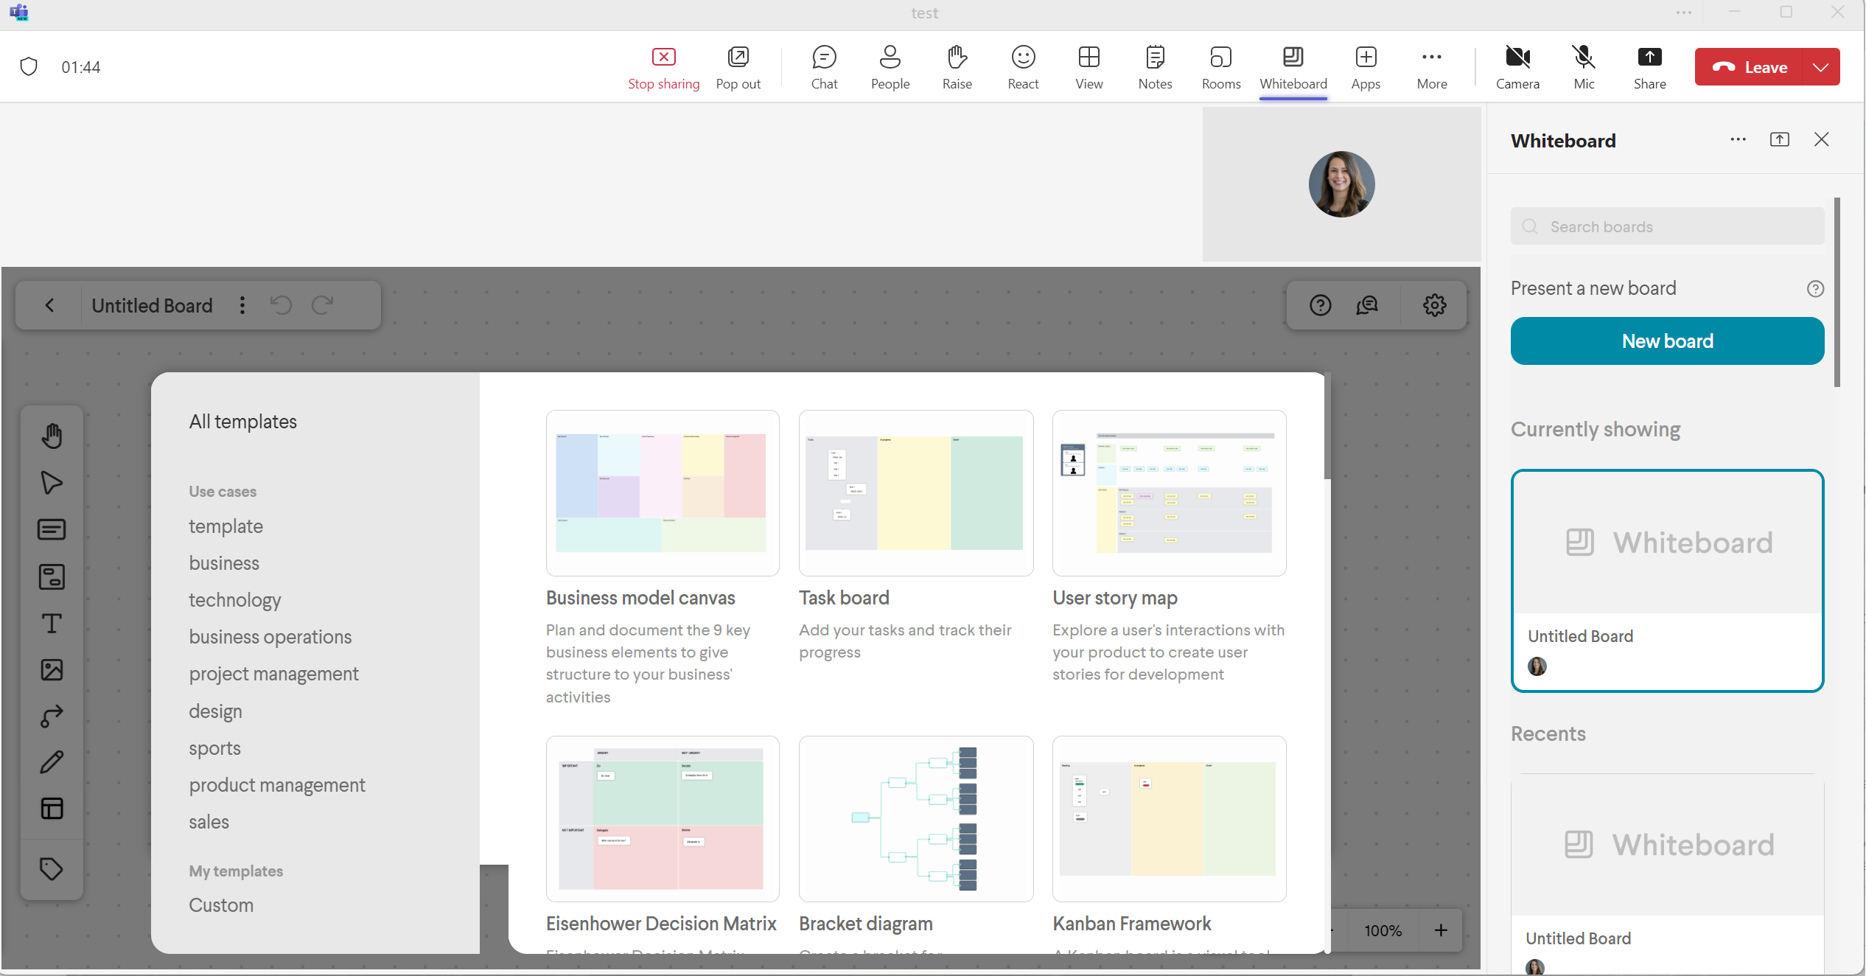Raise your hand in meeting
This screenshot has height=976, width=1866.
pos(957,67)
